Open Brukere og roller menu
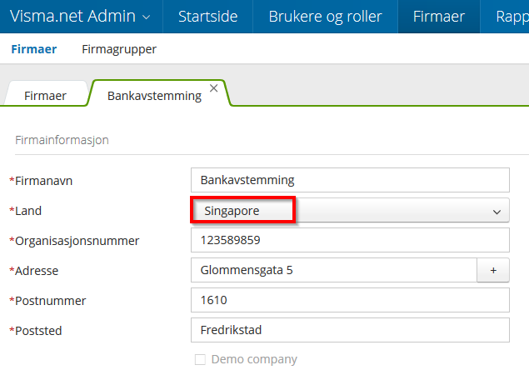 point(325,16)
